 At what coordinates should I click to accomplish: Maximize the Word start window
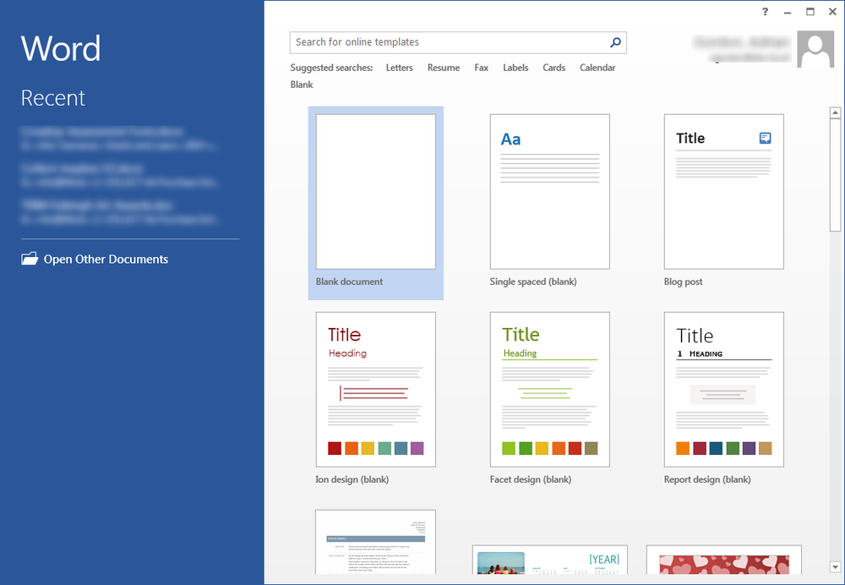click(810, 12)
